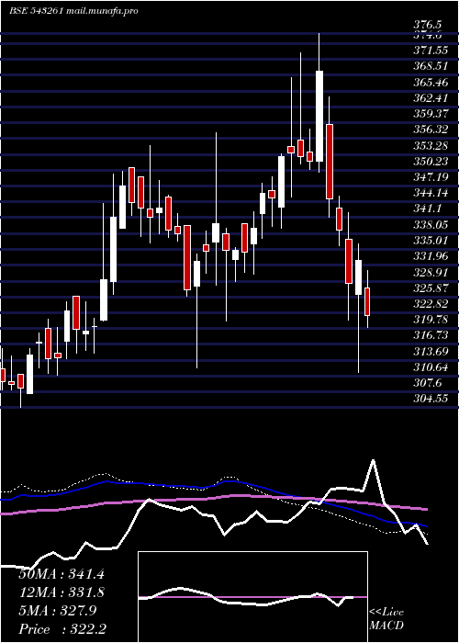Click the 376.5 price label

(429, 25)
